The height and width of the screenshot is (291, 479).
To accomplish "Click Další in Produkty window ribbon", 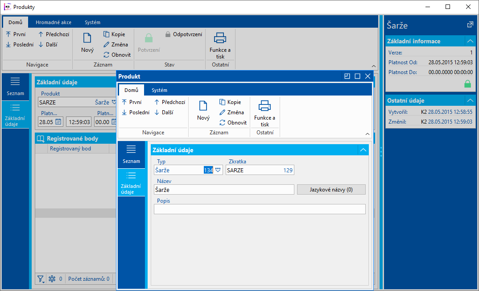I will [x=48, y=44].
